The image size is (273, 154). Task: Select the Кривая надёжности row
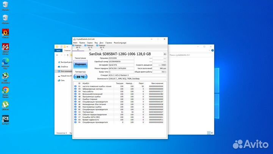pyautogui.click(x=119, y=120)
